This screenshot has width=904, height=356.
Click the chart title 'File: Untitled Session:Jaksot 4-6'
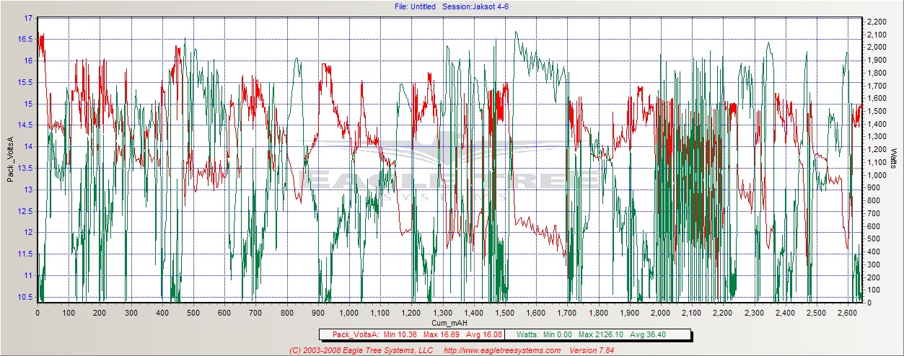click(x=453, y=6)
